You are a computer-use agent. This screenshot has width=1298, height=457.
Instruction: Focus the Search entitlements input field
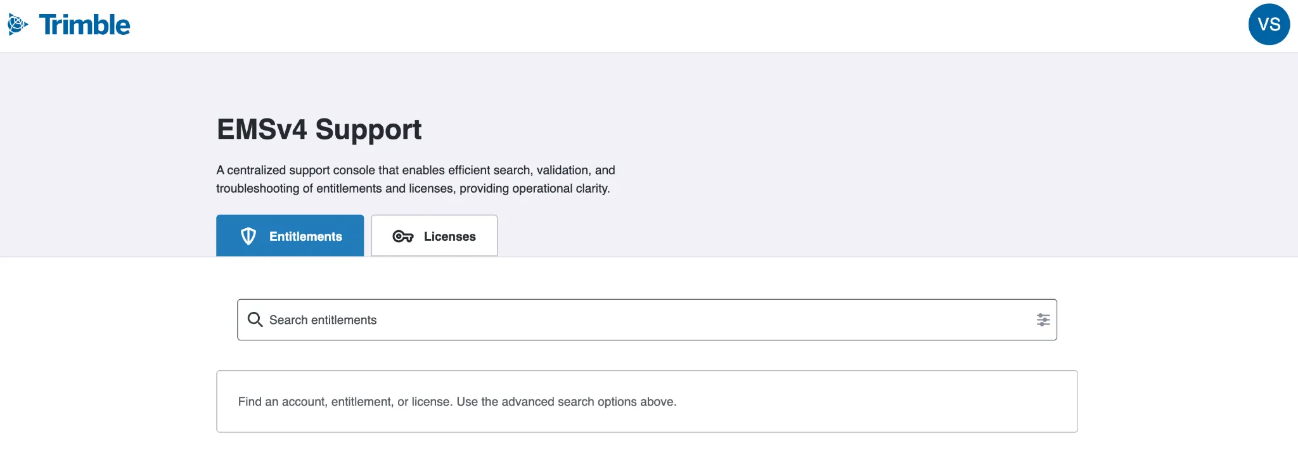tap(647, 320)
